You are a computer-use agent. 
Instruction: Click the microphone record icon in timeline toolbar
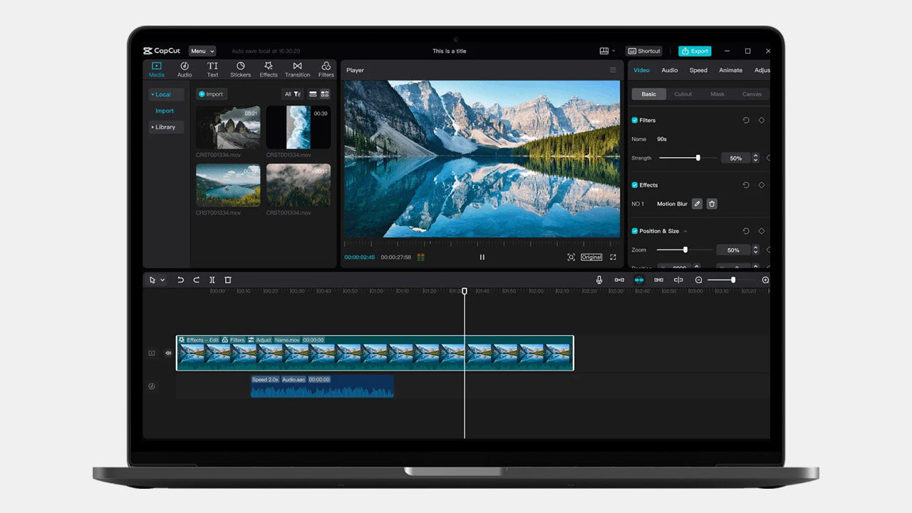click(x=599, y=280)
